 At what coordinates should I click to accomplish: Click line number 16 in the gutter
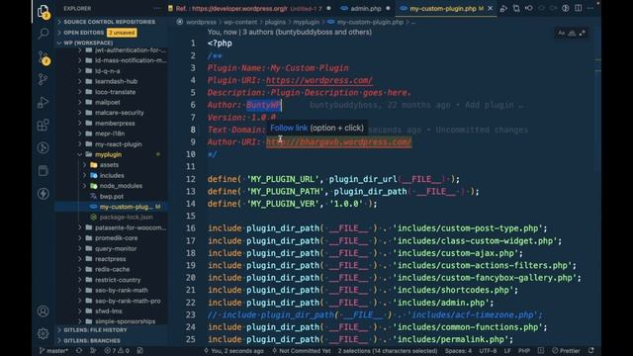191,228
